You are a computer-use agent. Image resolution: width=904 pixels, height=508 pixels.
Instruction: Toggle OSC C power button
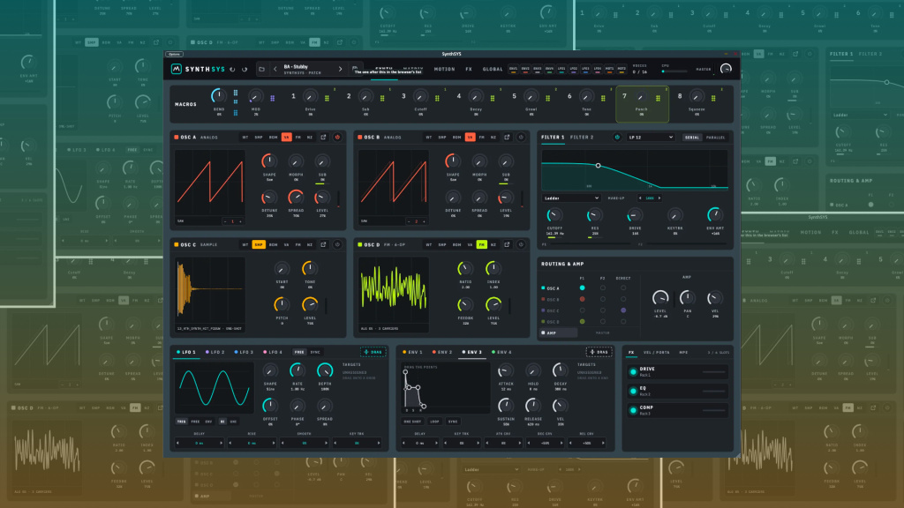coord(337,244)
